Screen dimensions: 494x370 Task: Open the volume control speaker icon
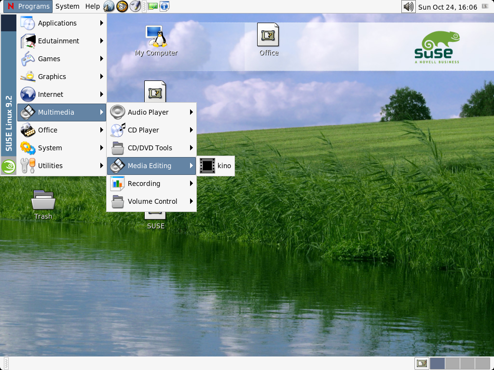point(408,7)
